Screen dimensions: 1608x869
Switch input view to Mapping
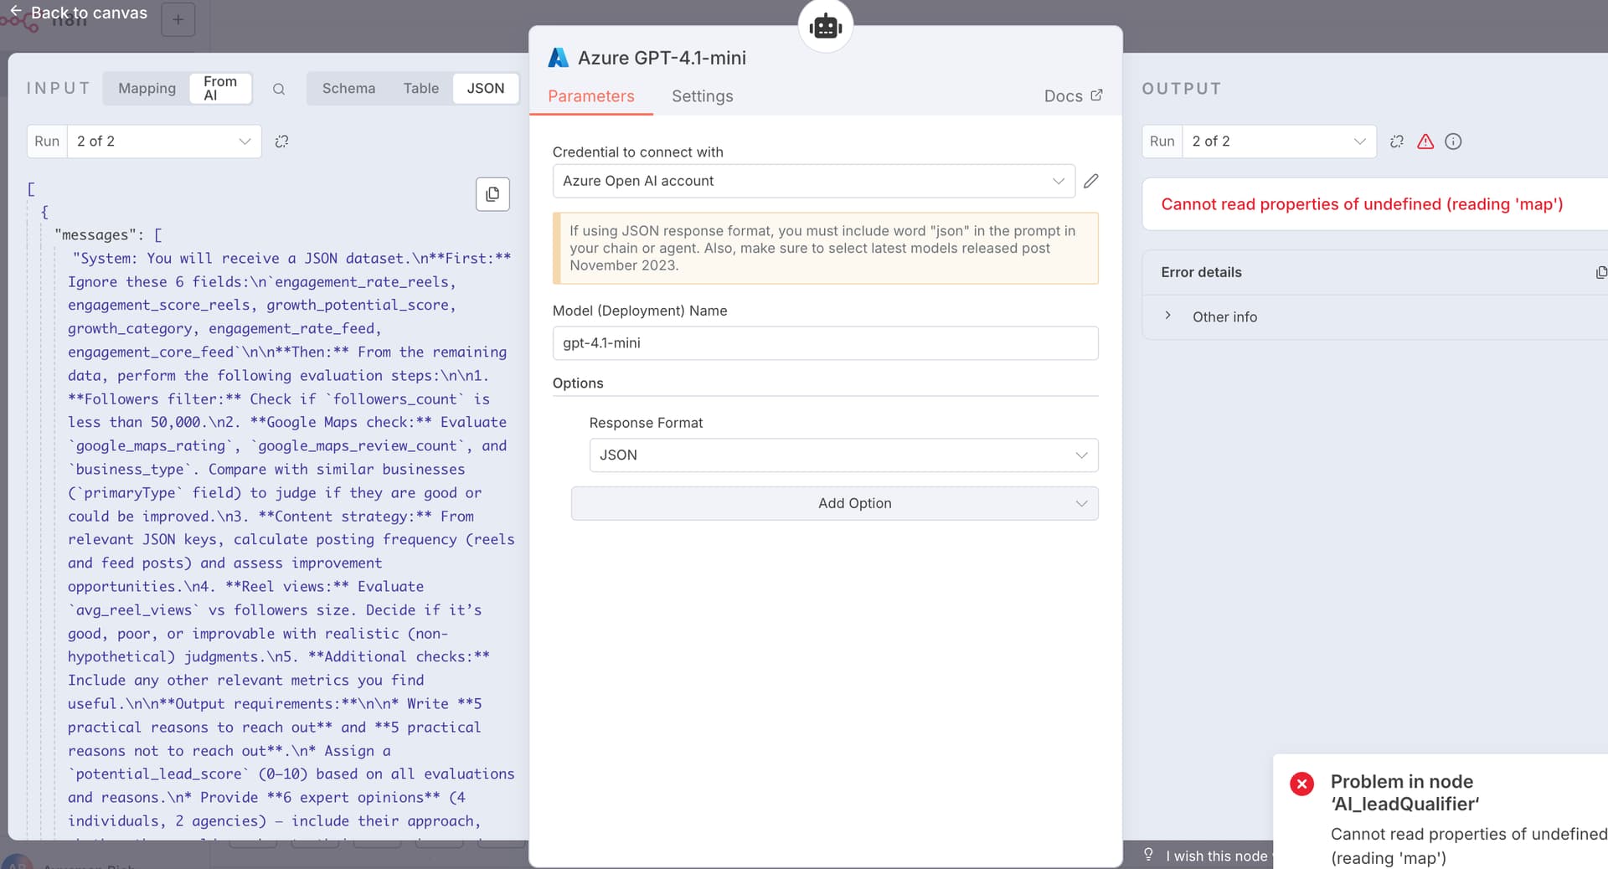(147, 88)
